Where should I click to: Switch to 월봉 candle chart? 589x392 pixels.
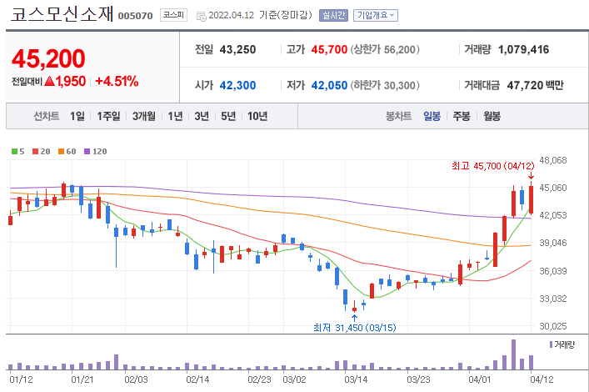[492, 116]
